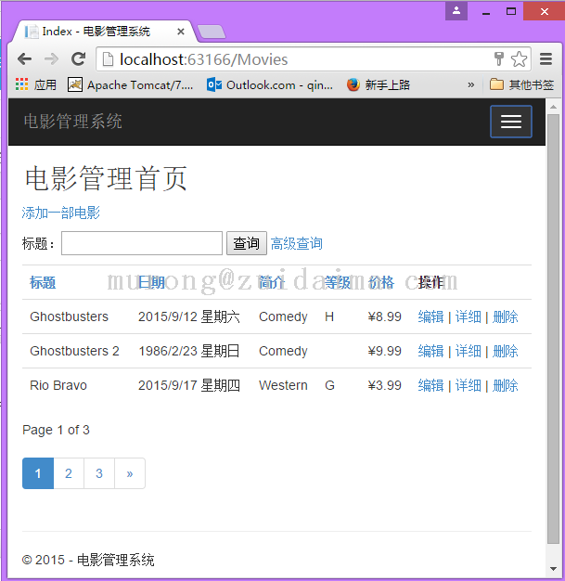Viewport: 565px width, 581px height.
Task: Open the 其他书签 bookmarks folder
Action: pos(521,84)
